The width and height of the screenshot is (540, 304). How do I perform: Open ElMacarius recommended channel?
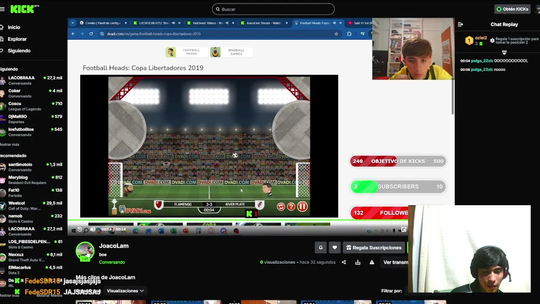32,270
